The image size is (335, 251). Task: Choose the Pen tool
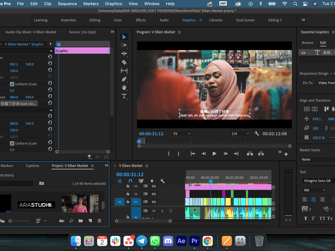(124, 79)
